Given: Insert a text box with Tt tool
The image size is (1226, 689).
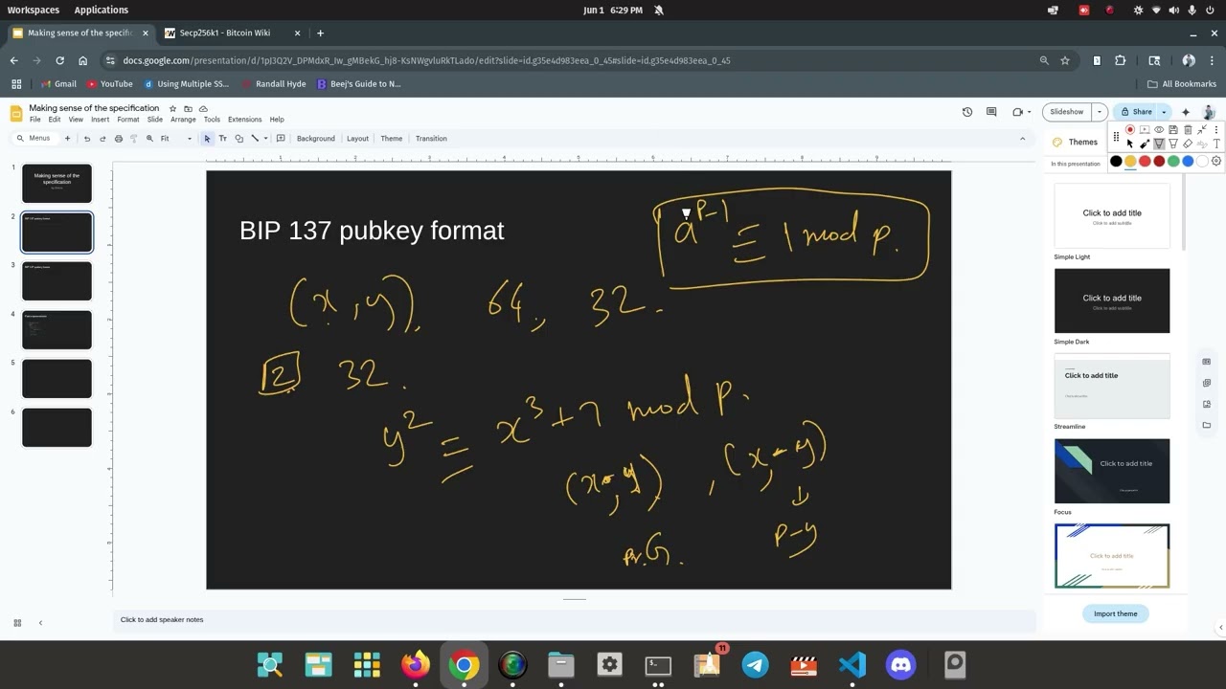Looking at the screenshot, I should 223,139.
